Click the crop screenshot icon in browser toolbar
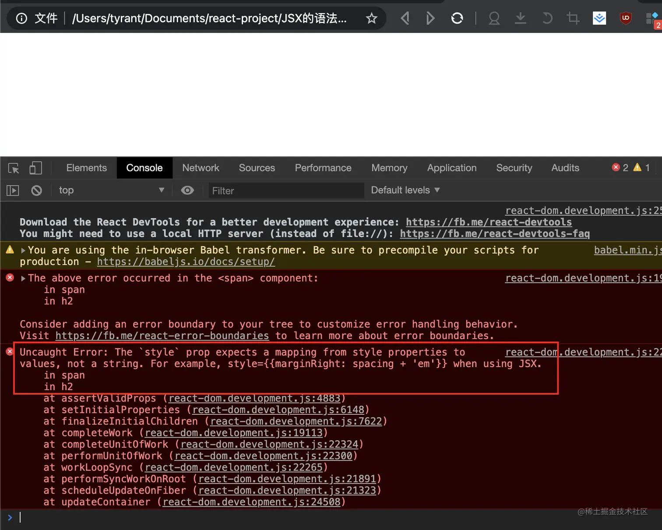This screenshot has width=662, height=530. coord(573,18)
